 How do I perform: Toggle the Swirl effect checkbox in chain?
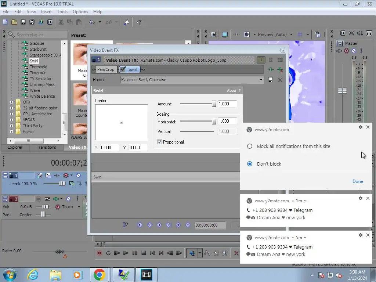123,69
